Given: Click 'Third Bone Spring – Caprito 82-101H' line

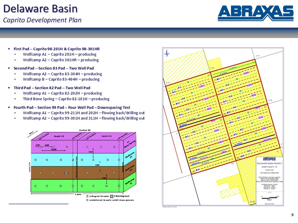Looking at the screenshot, I should tap(66, 99).
